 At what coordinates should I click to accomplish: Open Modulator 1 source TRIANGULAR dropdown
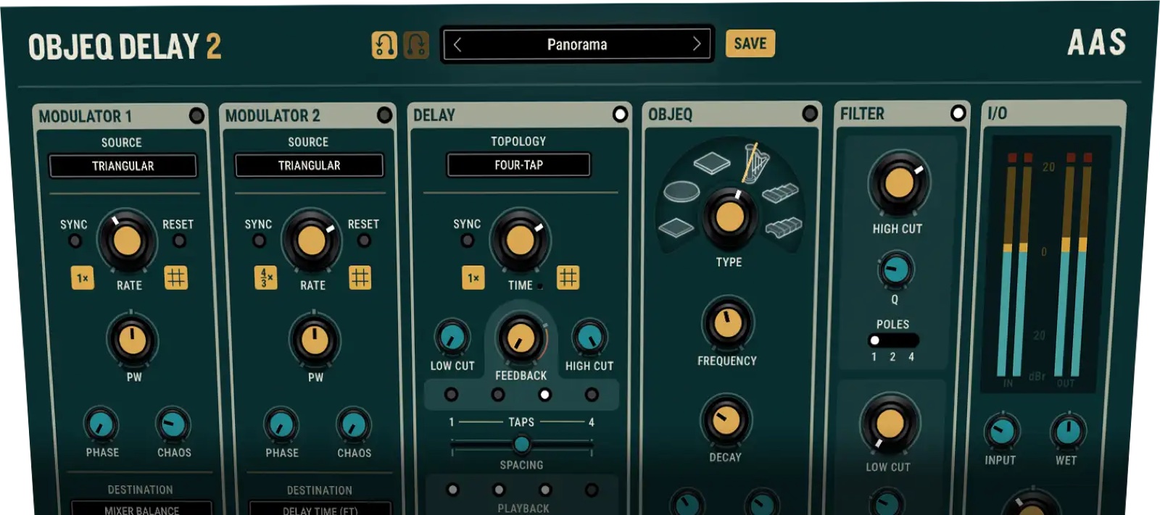tap(123, 166)
